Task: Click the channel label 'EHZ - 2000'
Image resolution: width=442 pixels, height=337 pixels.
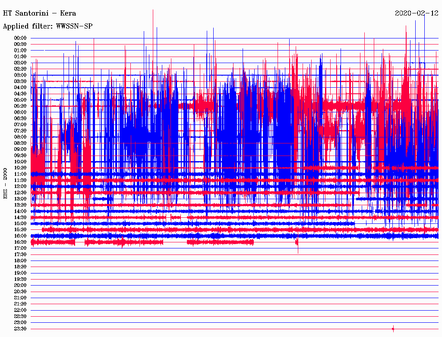Action: click(5, 184)
